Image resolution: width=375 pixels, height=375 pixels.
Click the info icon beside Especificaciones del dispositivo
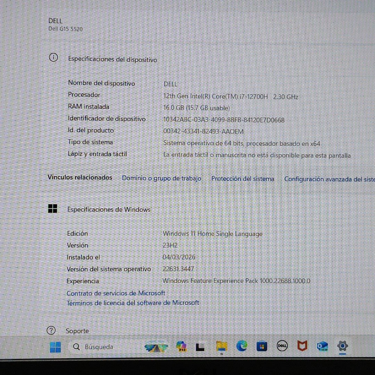click(53, 57)
